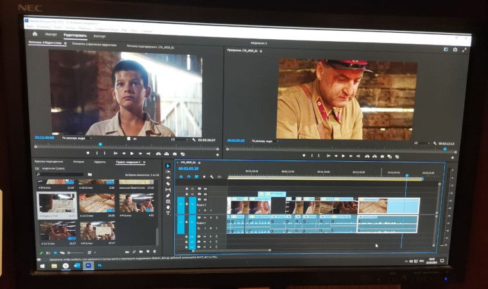The height and width of the screenshot is (289, 488).
Task: Select the Type tool
Action: pyautogui.click(x=168, y=213)
